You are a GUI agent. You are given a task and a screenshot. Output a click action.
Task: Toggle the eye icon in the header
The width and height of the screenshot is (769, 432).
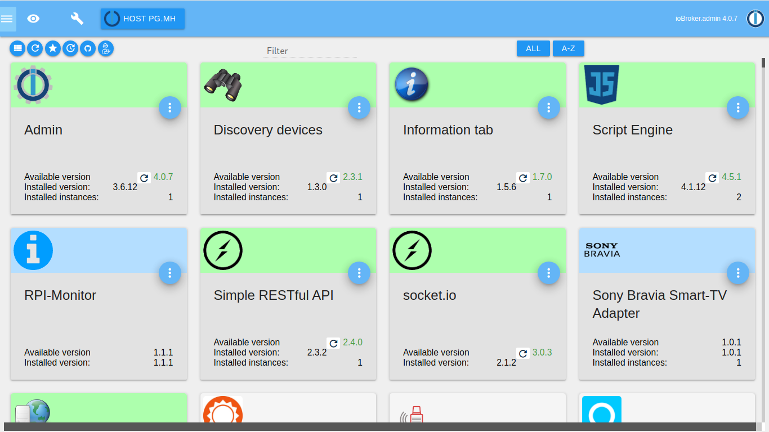coord(33,19)
